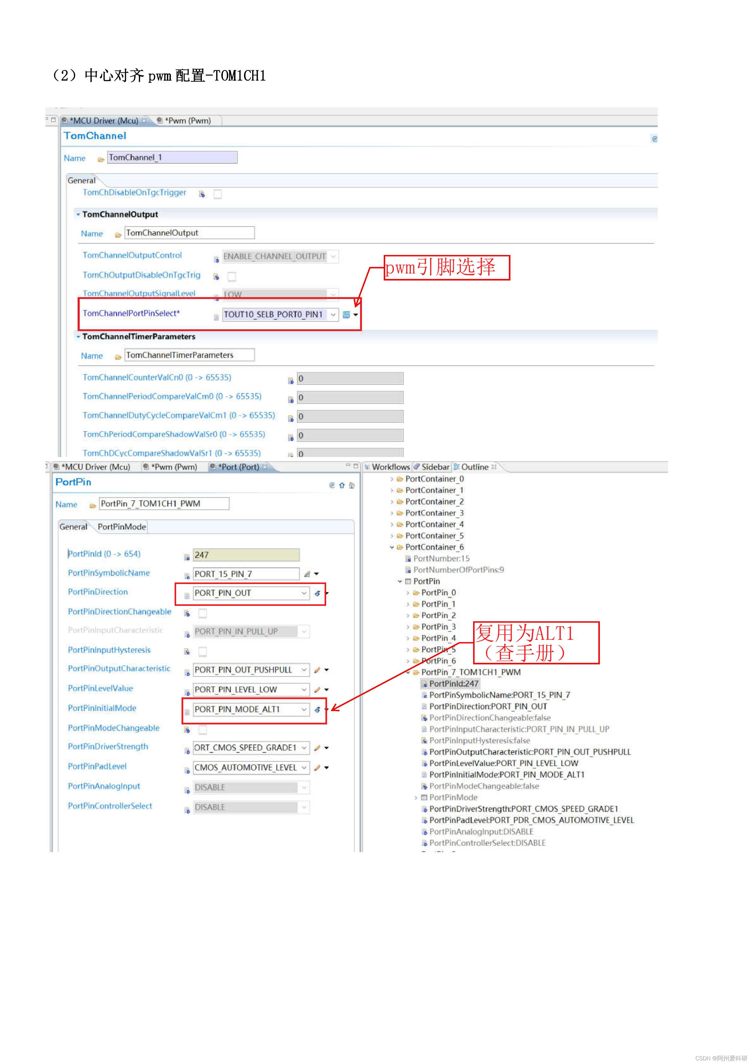The image size is (752, 1064).
Task: Click TomChannelOutputControl label link
Action: coord(132,255)
